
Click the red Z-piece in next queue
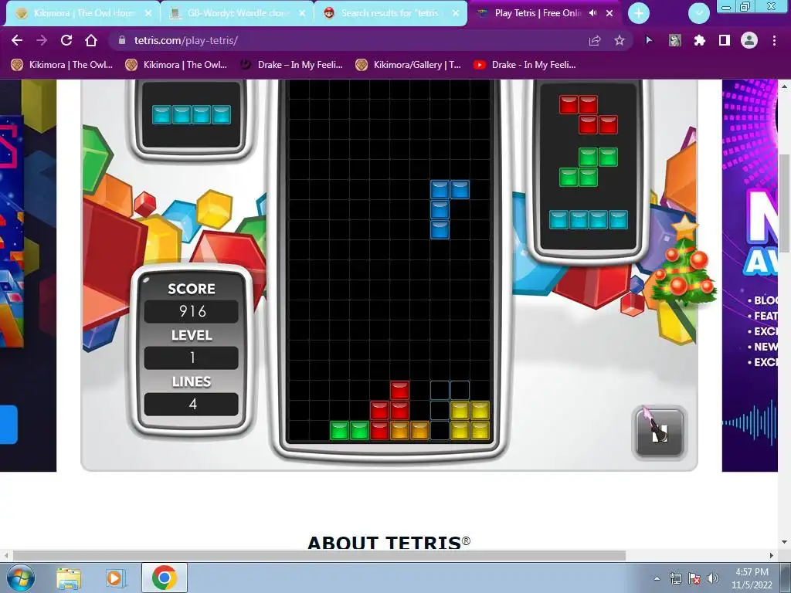588,115
